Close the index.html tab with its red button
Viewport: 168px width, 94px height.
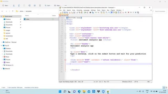[x=67, y=15]
